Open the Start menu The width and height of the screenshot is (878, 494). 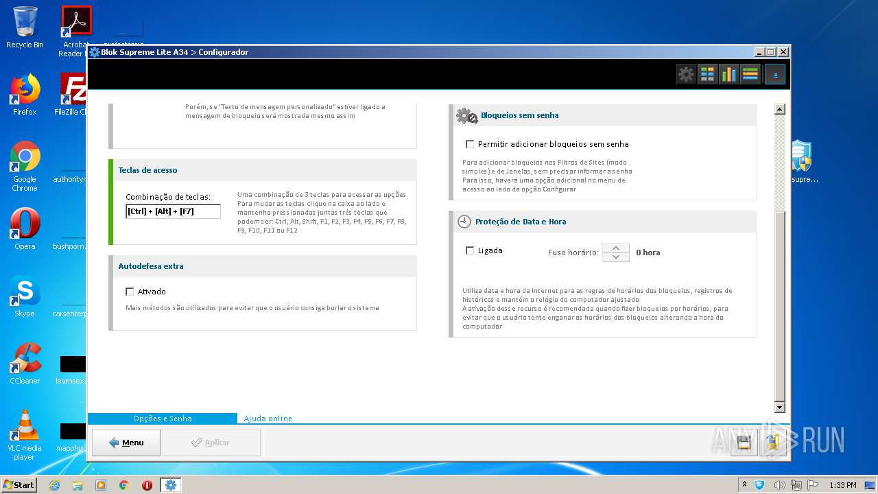[19, 485]
